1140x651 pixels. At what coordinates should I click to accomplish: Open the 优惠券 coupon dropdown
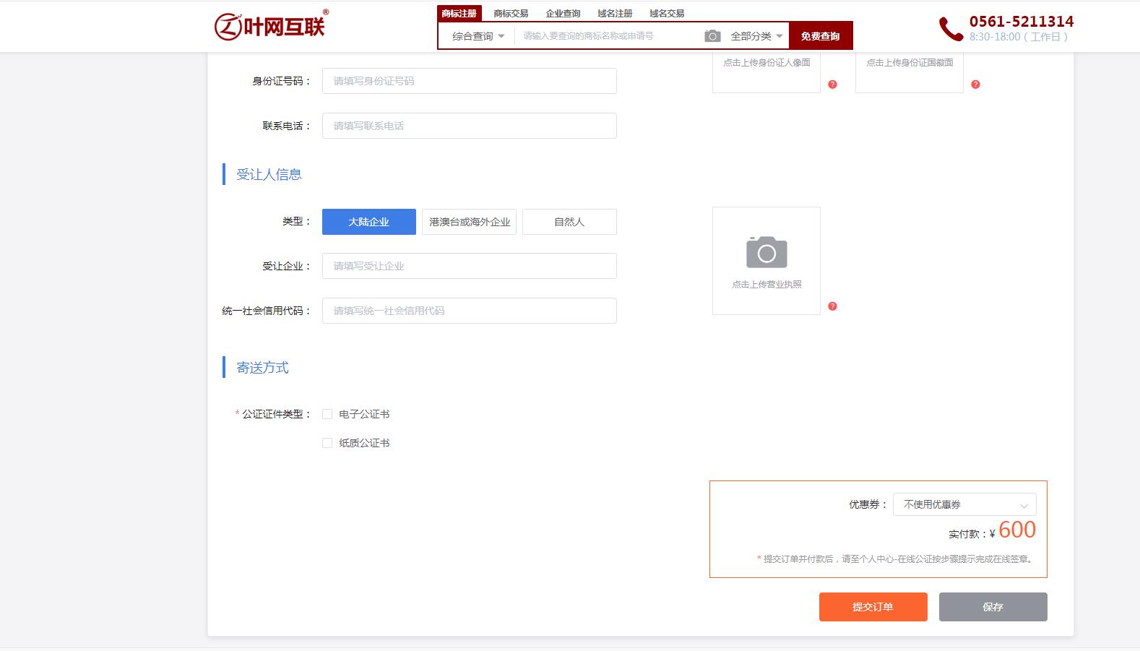coord(964,504)
